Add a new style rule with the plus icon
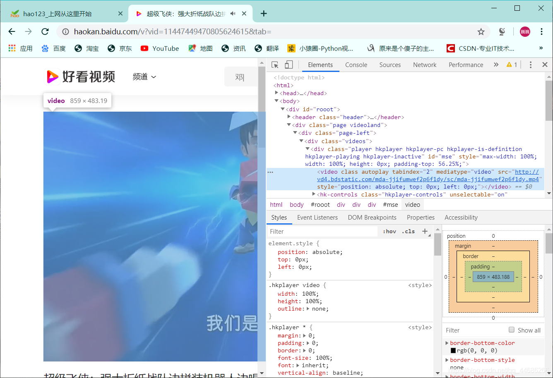This screenshot has width=553, height=378. [x=425, y=232]
